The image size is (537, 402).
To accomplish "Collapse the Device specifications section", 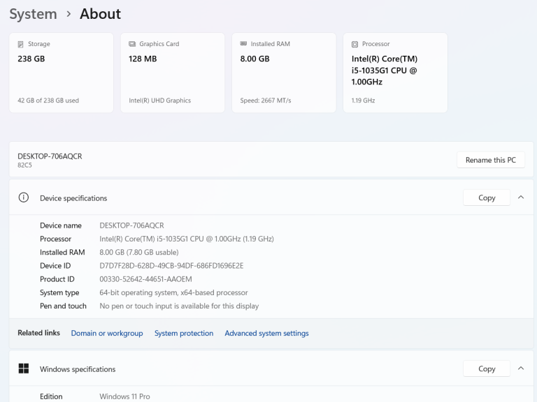I will [x=521, y=198].
